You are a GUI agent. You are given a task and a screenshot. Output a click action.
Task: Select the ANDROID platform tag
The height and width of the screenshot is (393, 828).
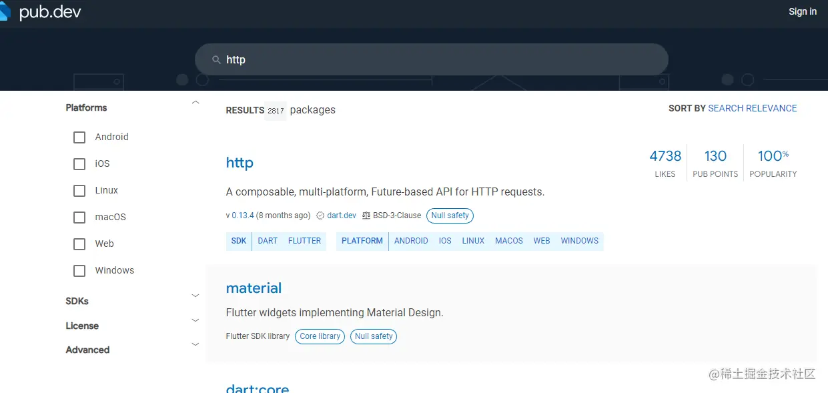(x=411, y=241)
